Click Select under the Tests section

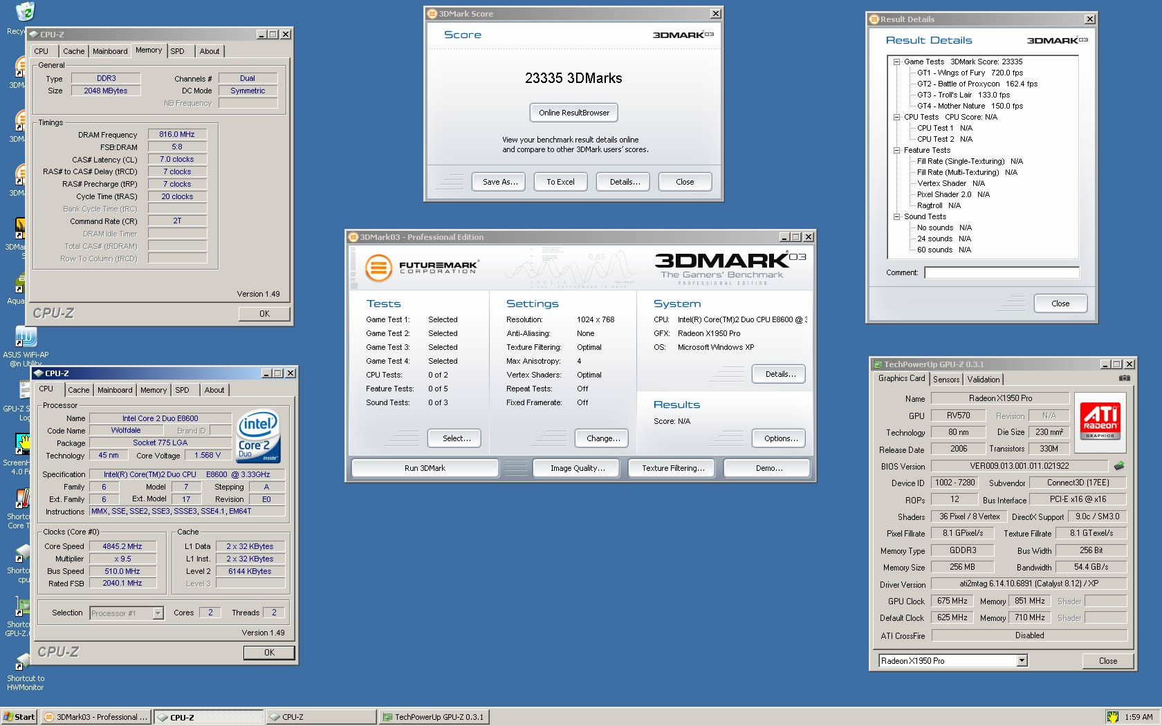pyautogui.click(x=454, y=438)
